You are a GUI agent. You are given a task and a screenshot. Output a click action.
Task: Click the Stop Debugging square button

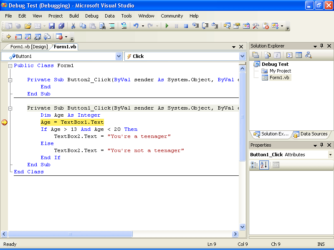click(186, 26)
